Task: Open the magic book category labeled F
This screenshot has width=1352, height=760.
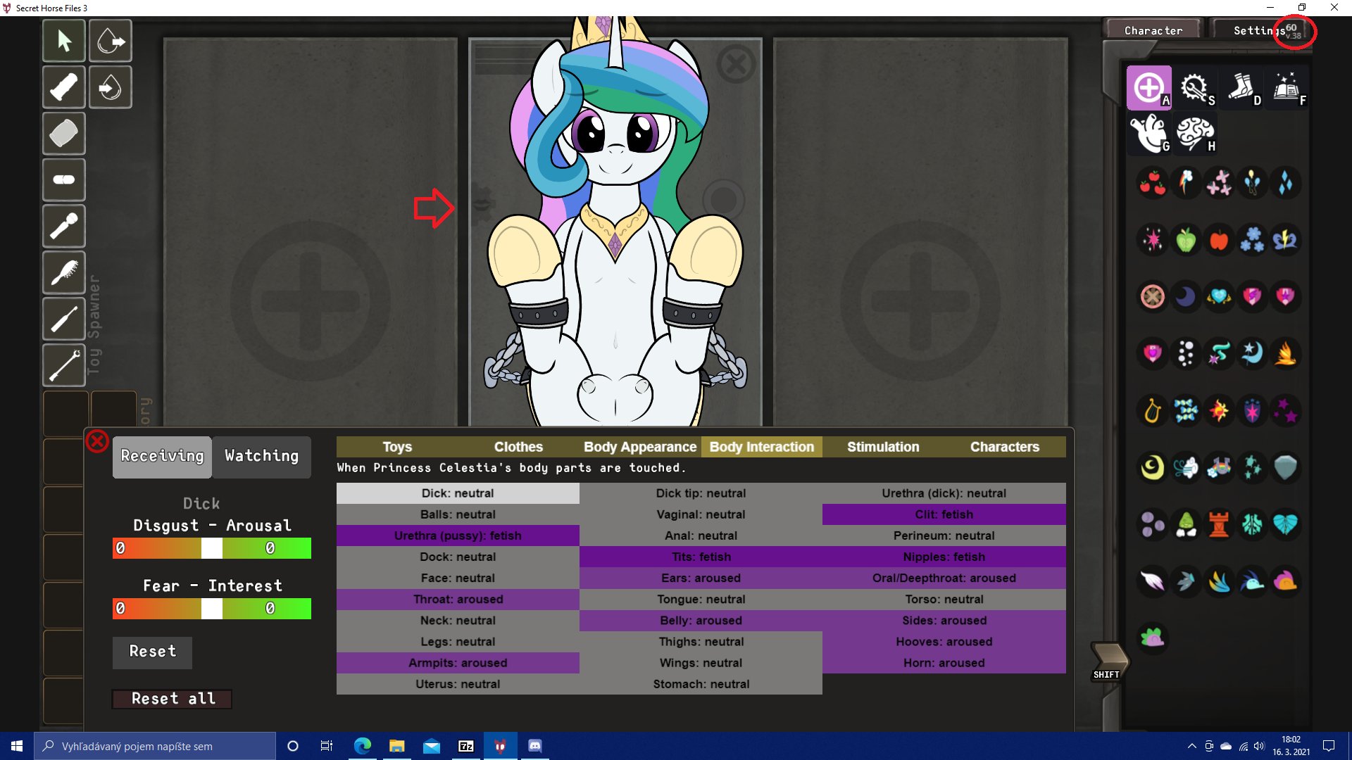Action: (x=1287, y=88)
